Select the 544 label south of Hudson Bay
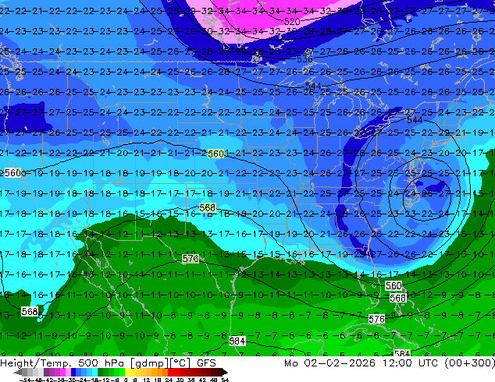This screenshot has width=495, height=382. [313, 86]
